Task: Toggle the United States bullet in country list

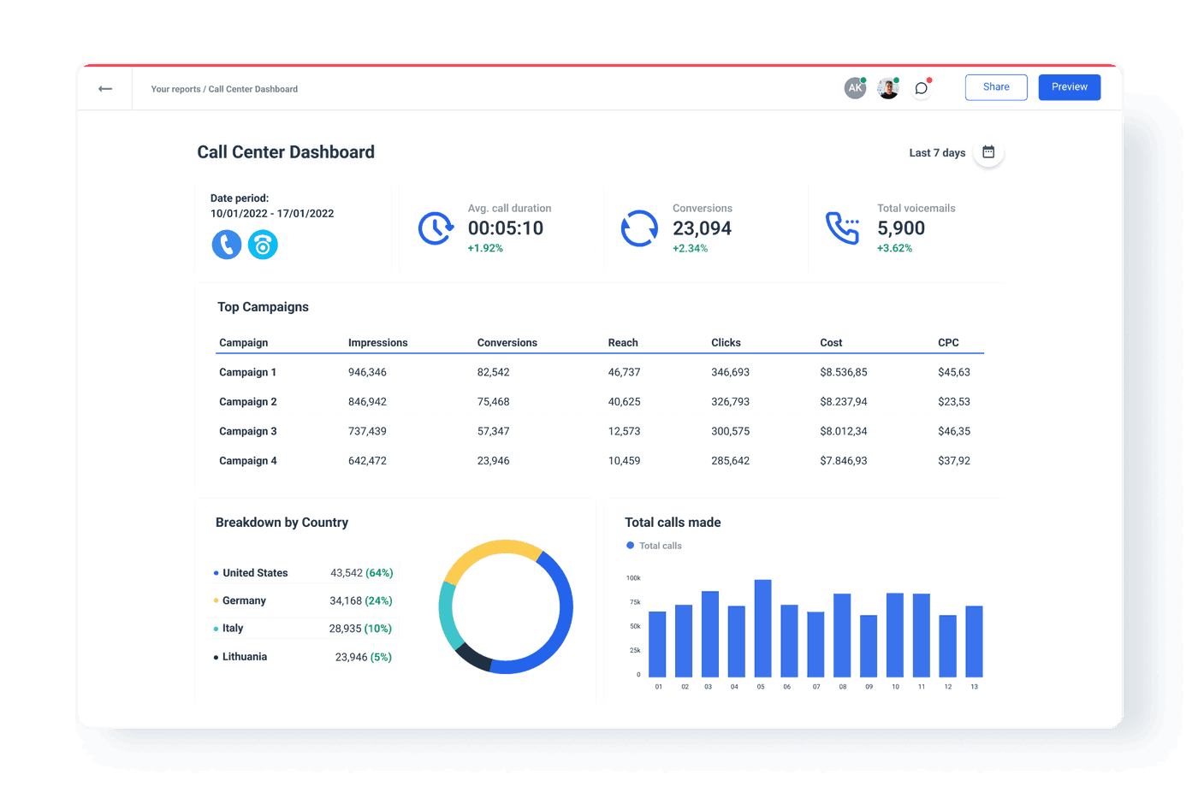Action: 216,572
